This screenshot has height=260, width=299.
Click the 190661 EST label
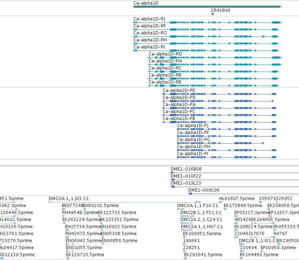click(191, 241)
